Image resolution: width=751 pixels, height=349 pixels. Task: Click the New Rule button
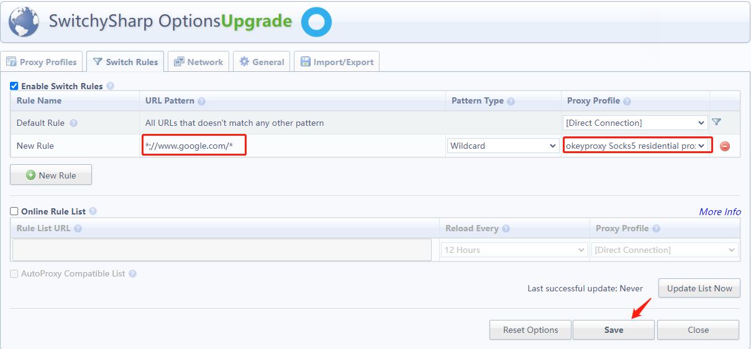point(51,175)
